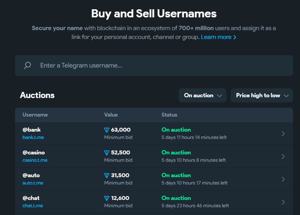300x215 pixels.
Task: Visit the chat.t.me link
Action: click(x=33, y=206)
